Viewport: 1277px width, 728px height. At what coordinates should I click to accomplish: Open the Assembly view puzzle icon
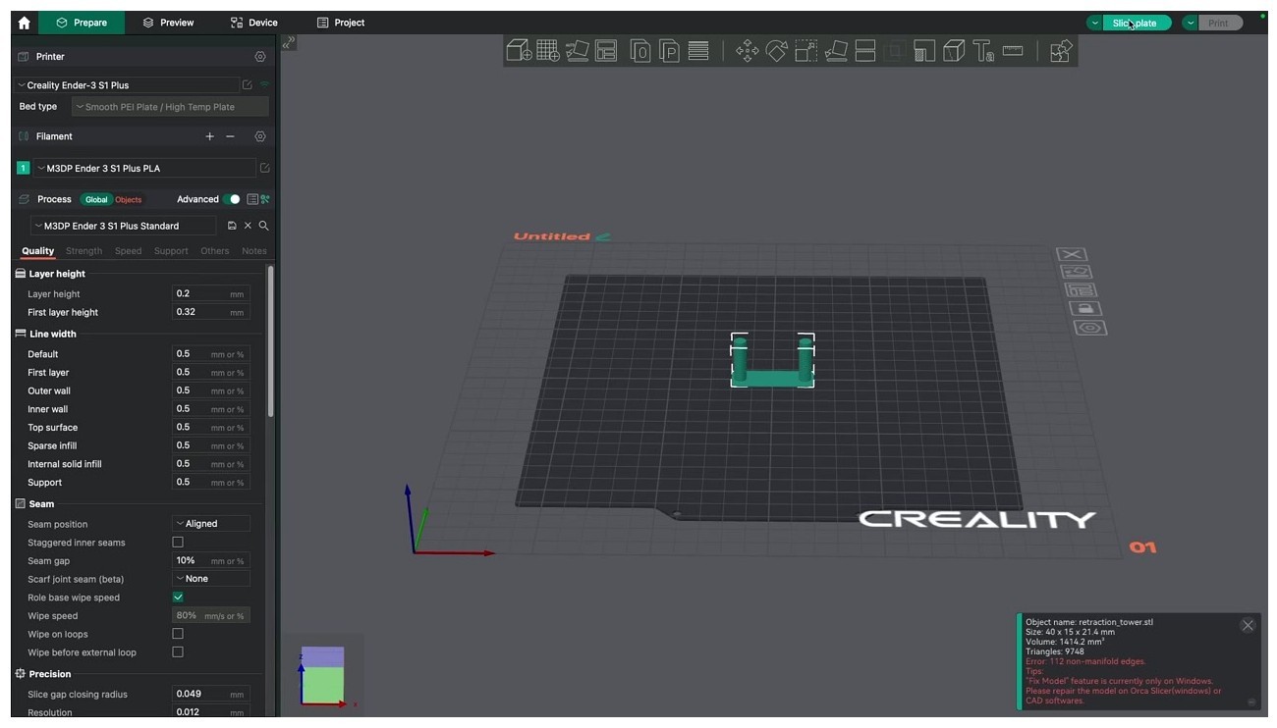(x=1061, y=50)
